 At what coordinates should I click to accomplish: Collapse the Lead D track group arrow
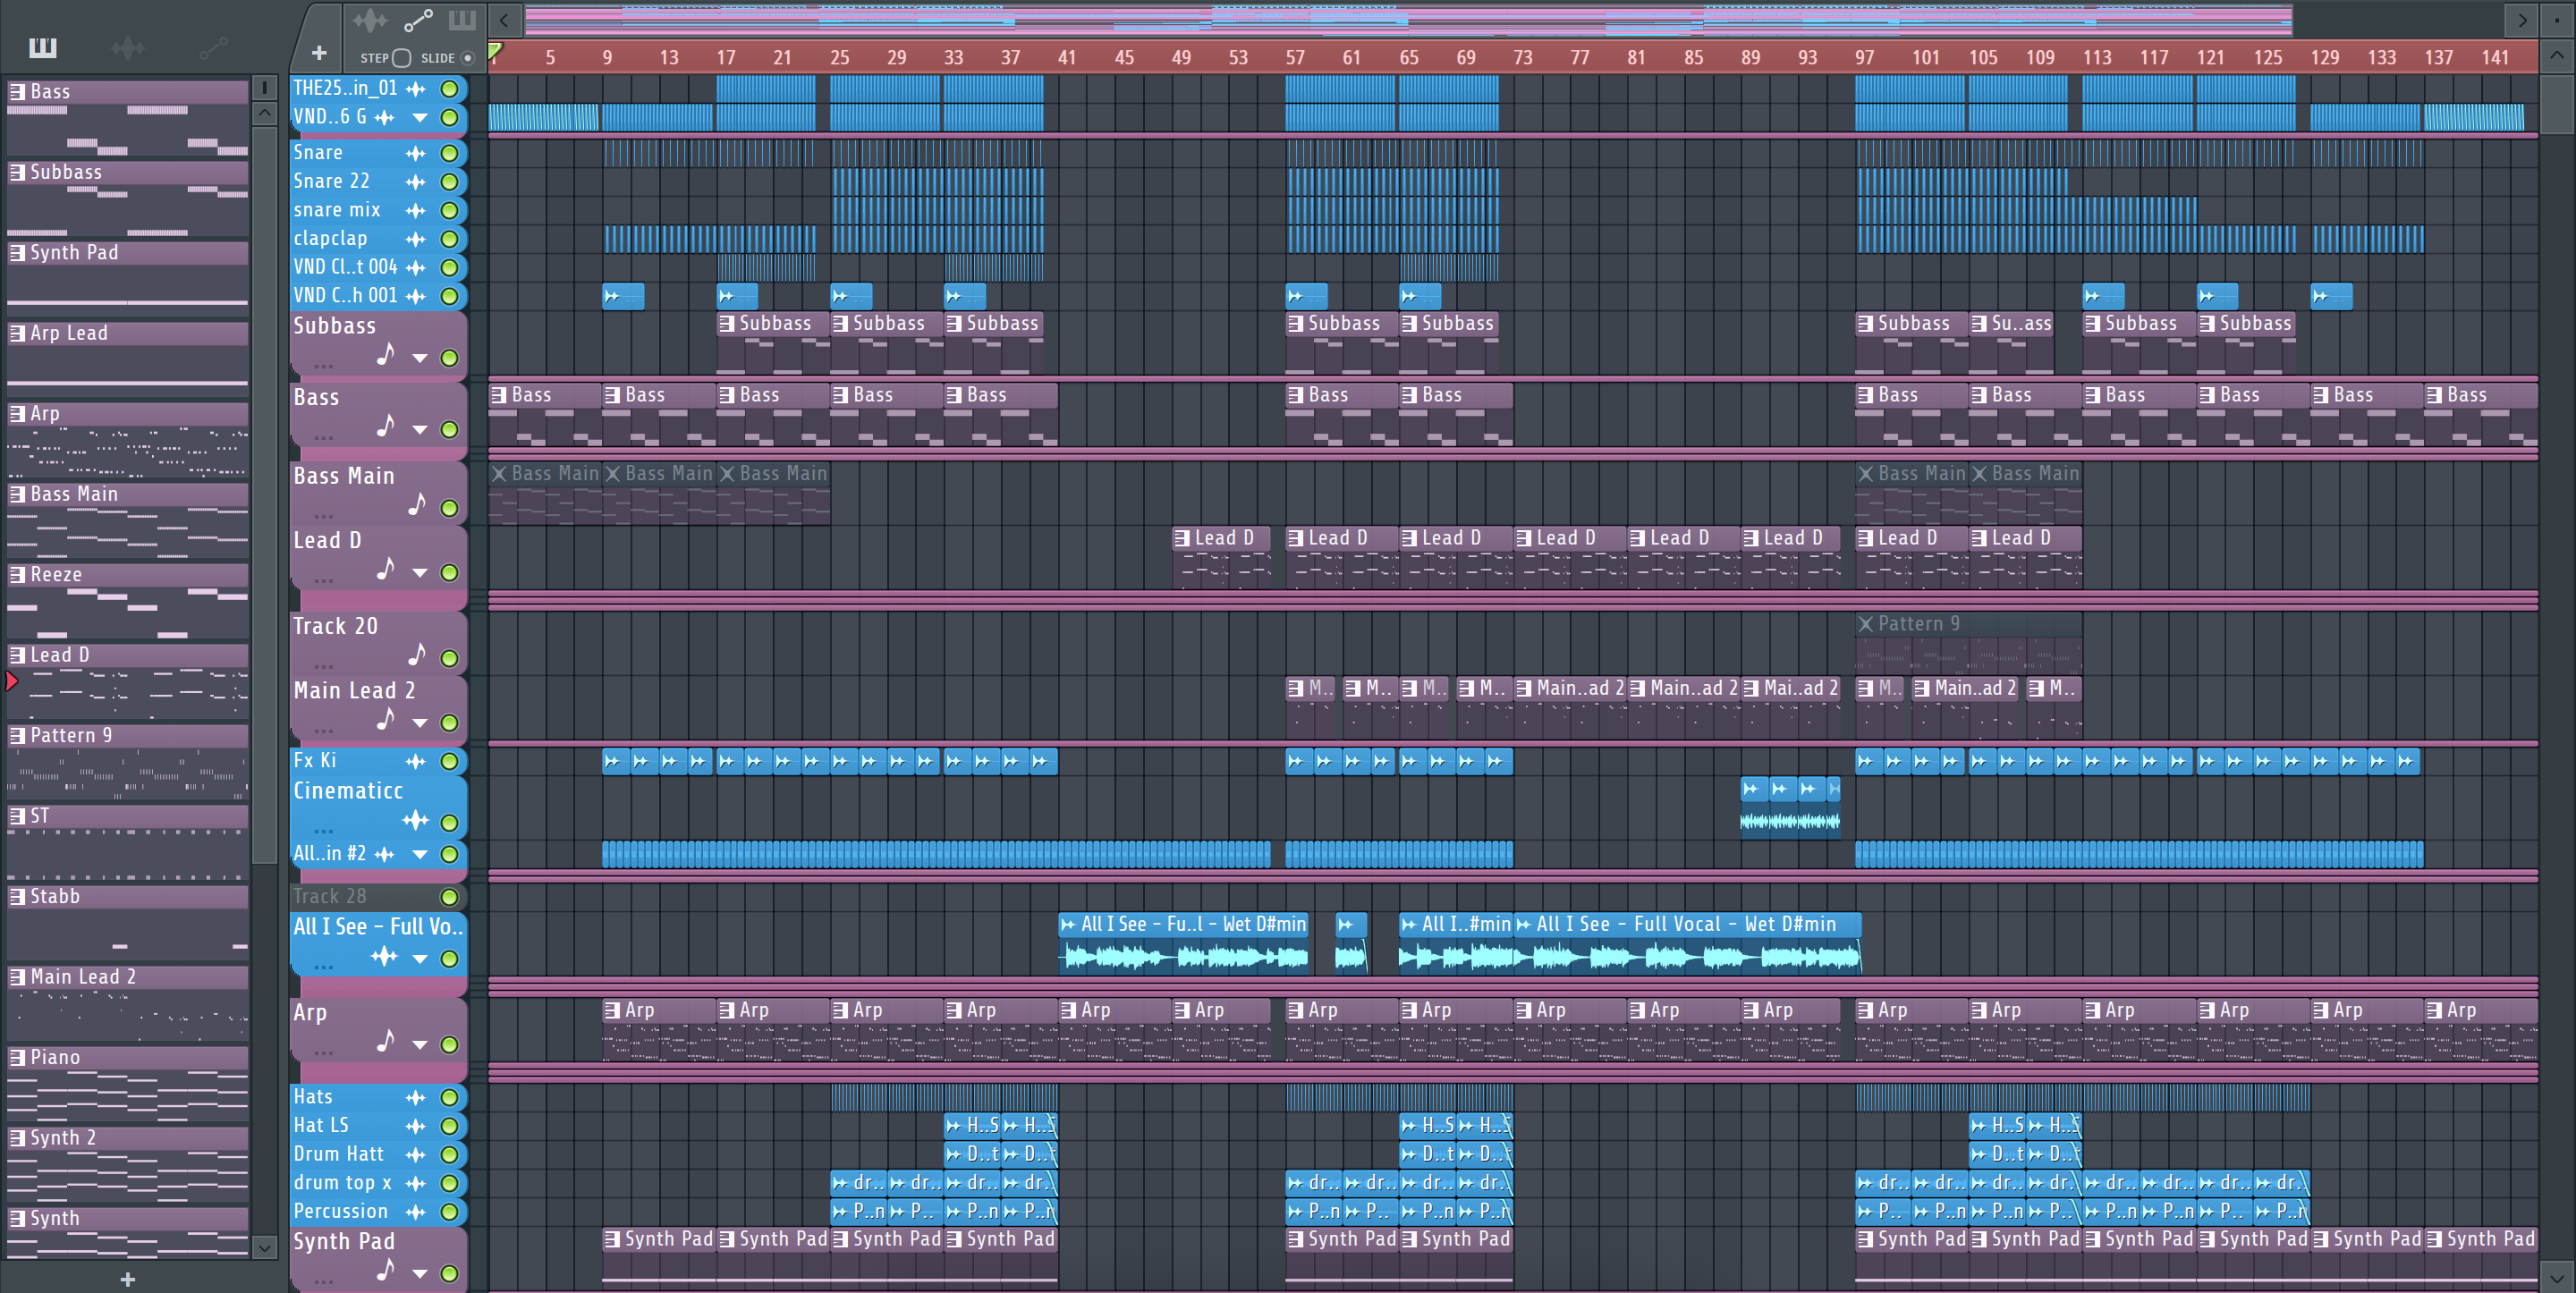(420, 573)
